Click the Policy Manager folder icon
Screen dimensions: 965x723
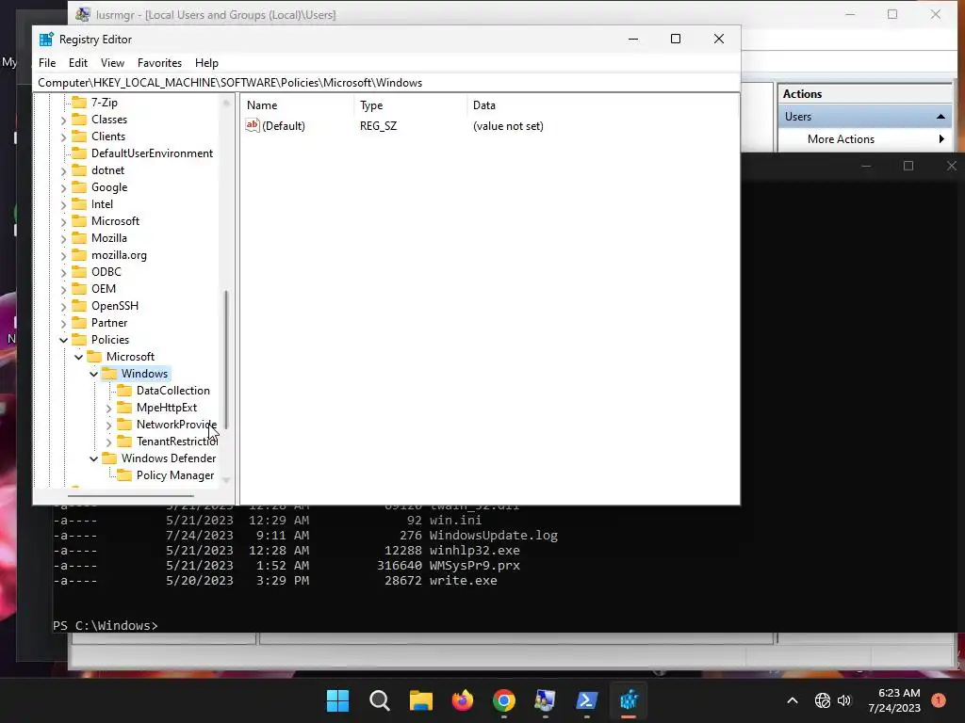(124, 475)
